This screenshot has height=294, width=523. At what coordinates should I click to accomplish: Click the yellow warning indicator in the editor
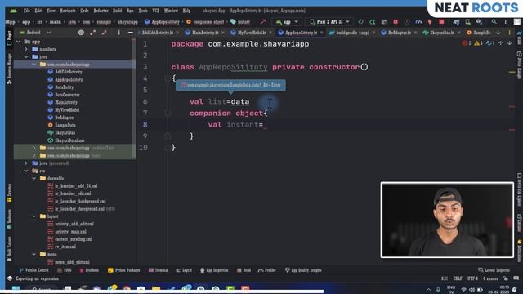point(479,43)
